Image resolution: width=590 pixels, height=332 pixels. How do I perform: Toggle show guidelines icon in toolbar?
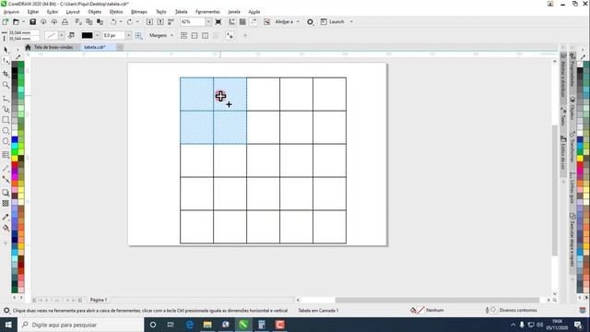coord(254,22)
